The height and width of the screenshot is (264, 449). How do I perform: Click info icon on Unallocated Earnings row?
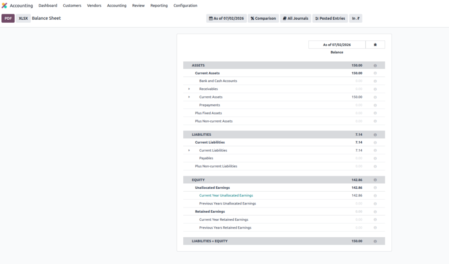(x=375, y=188)
